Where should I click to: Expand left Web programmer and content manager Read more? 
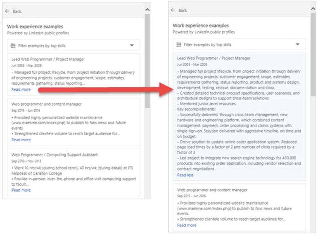point(21,140)
